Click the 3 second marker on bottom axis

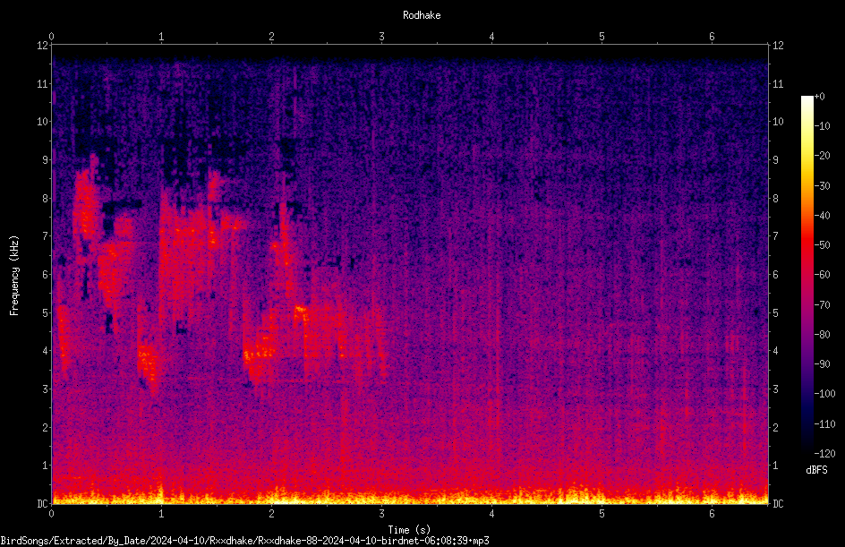point(381,514)
